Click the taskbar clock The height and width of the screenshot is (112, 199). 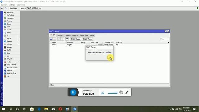pyautogui.click(x=187, y=109)
